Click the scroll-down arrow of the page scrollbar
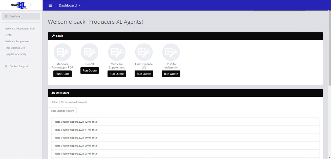 click(x=329, y=157)
